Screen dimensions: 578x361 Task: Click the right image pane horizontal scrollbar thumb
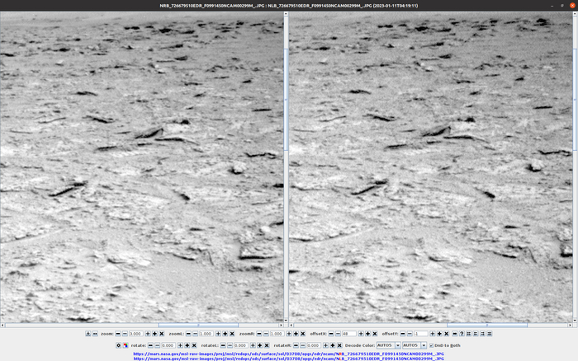(487, 326)
